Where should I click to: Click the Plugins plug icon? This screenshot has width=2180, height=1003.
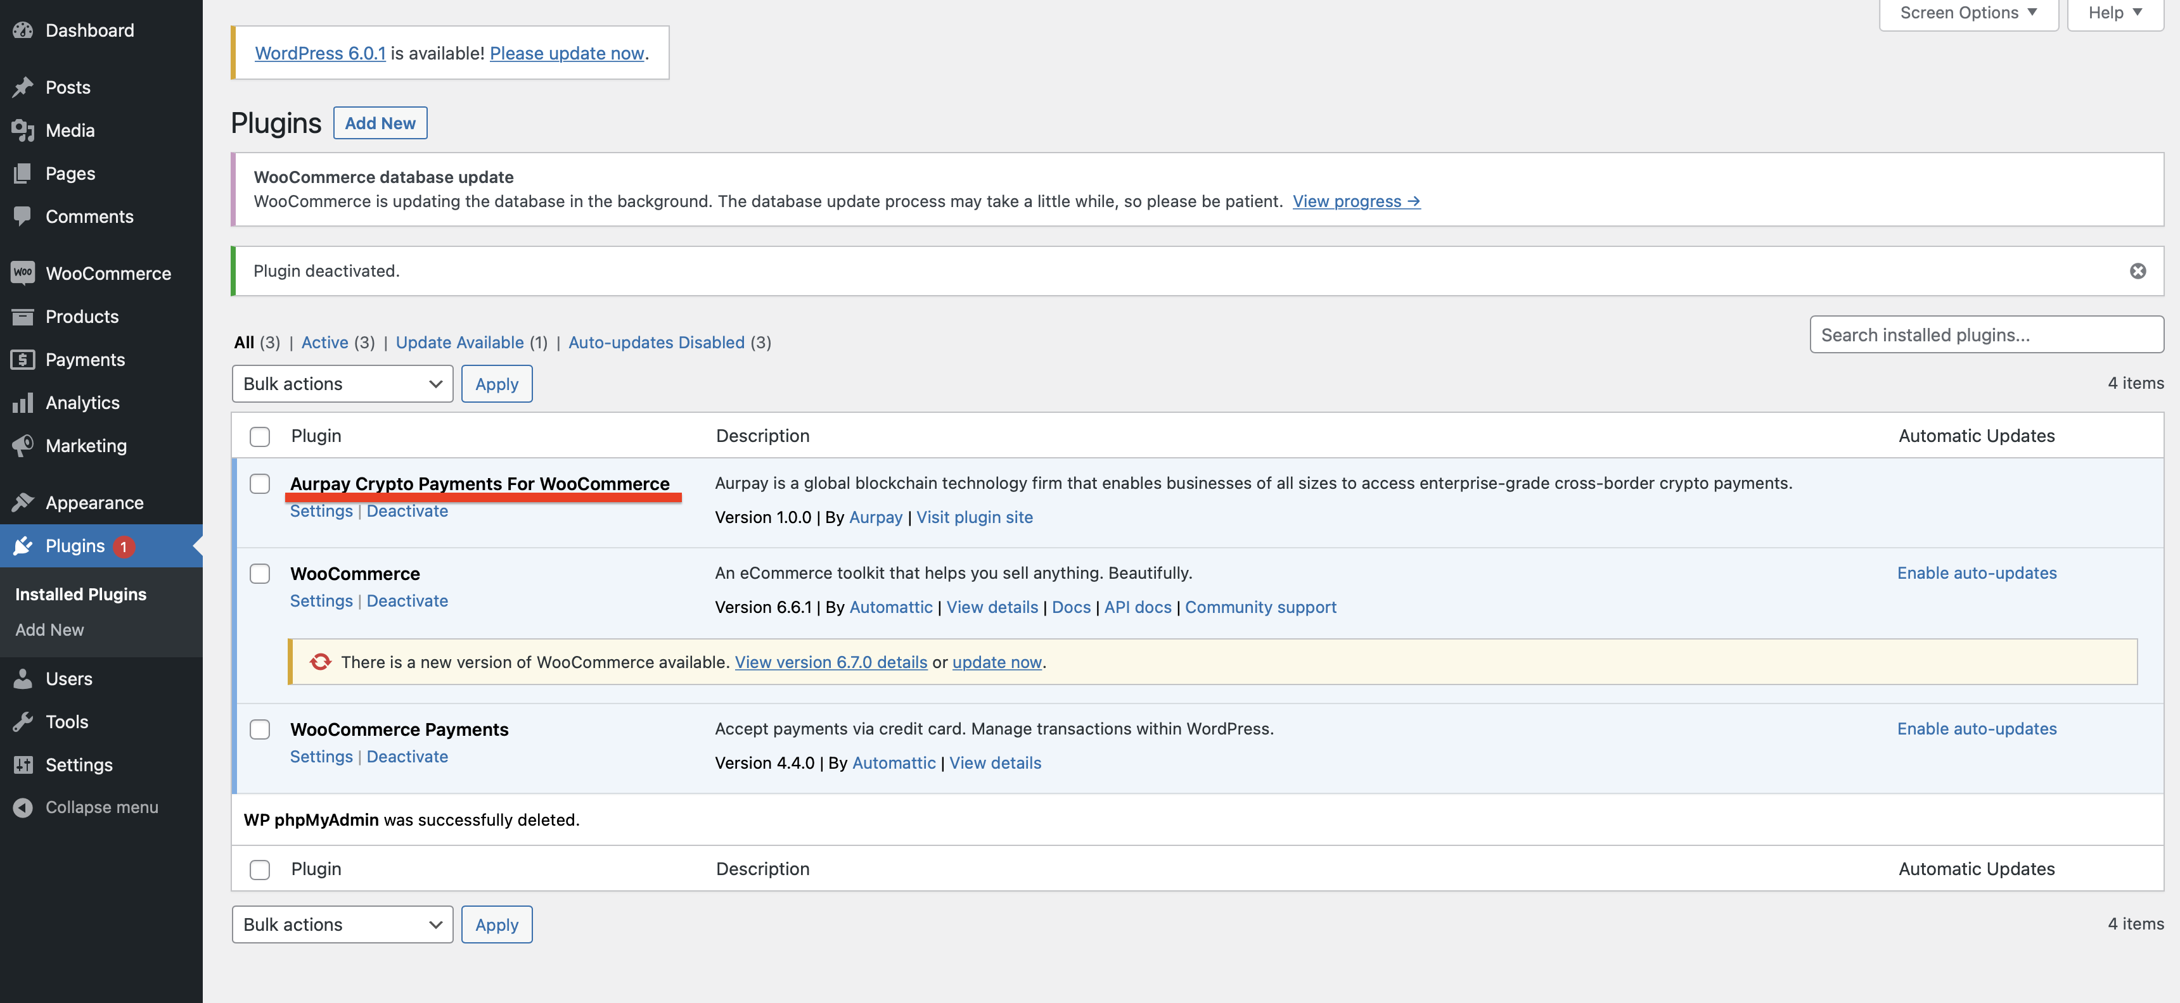[23, 545]
